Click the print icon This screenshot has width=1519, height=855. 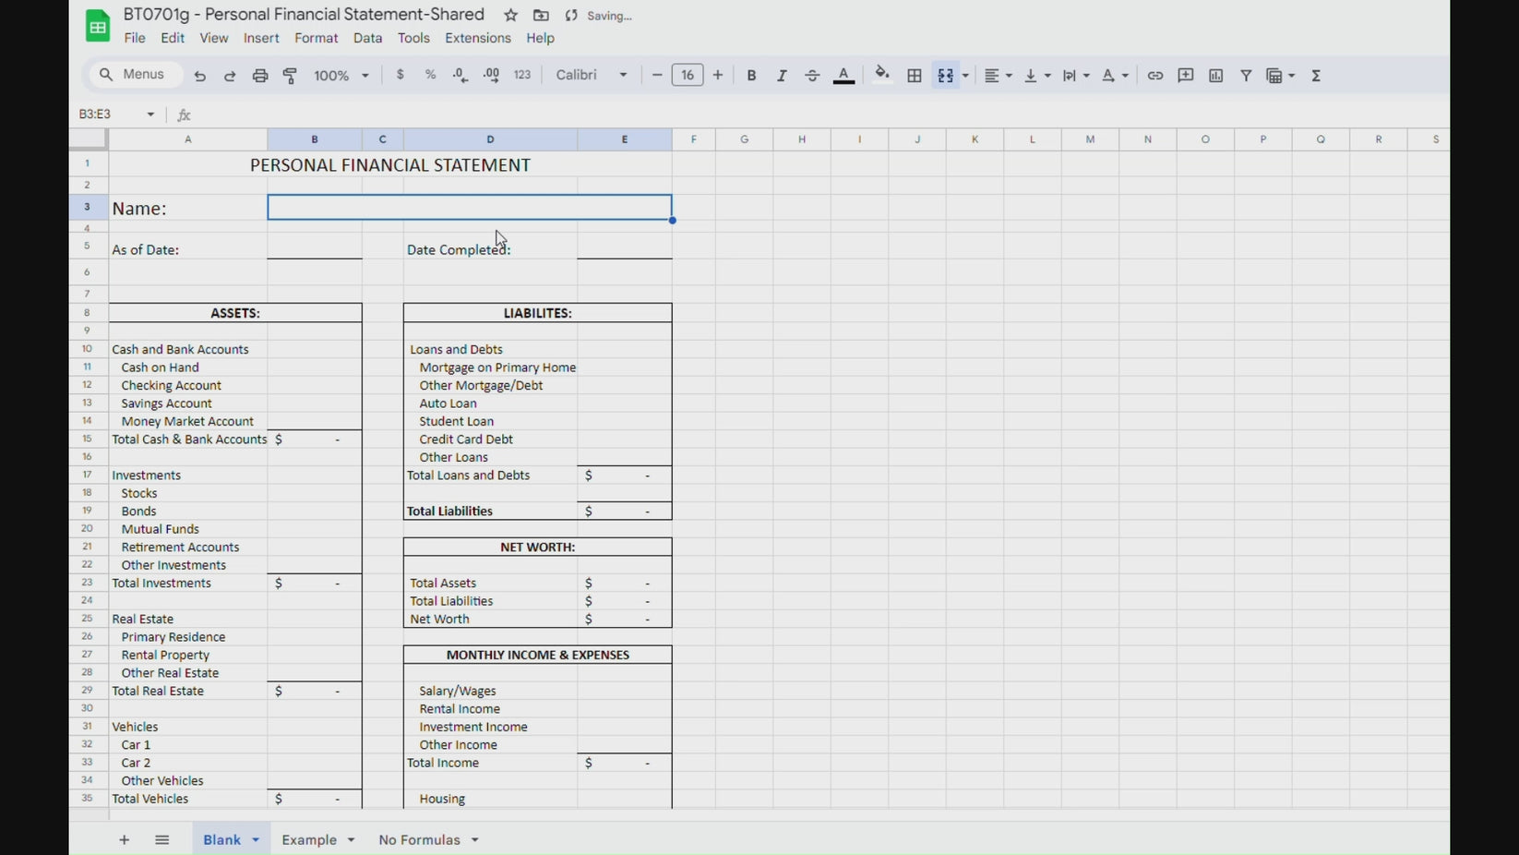pos(260,76)
